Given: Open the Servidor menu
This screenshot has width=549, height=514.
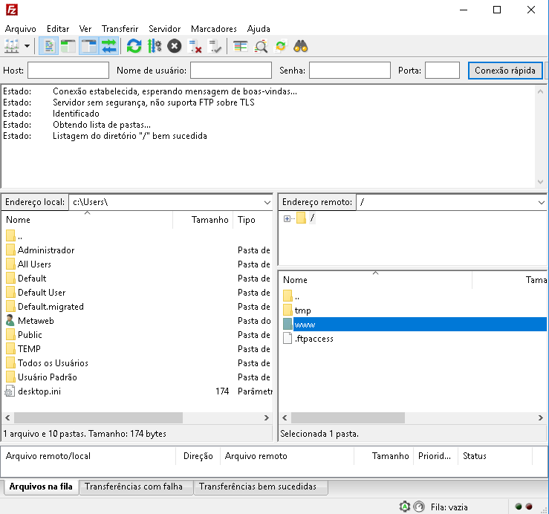Looking at the screenshot, I should point(164,28).
